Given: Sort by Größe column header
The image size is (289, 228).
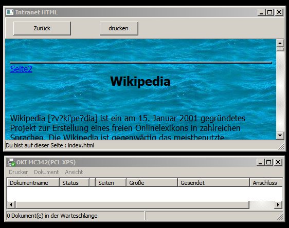Looking at the screenshot, I should 152,183.
